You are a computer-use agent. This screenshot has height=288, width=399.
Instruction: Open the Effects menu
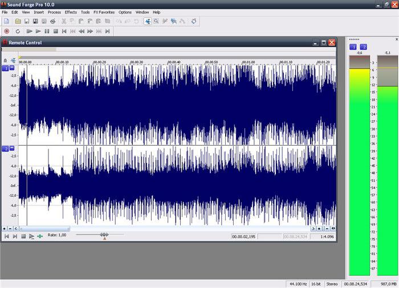point(71,12)
